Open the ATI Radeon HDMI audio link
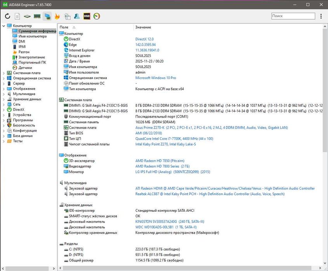The height and width of the screenshot is (271, 328). [x=225, y=188]
